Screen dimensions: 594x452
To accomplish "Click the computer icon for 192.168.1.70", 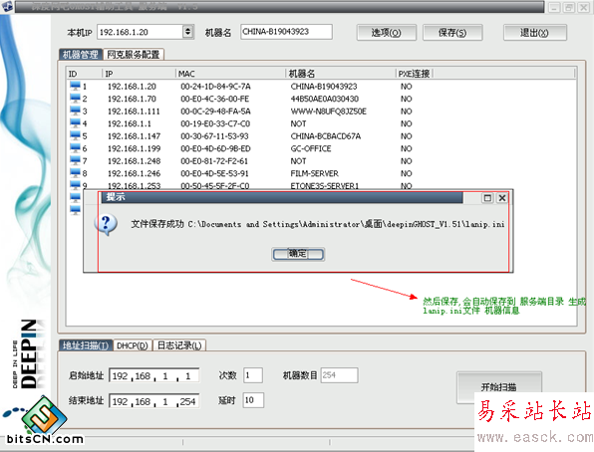I will (x=75, y=99).
